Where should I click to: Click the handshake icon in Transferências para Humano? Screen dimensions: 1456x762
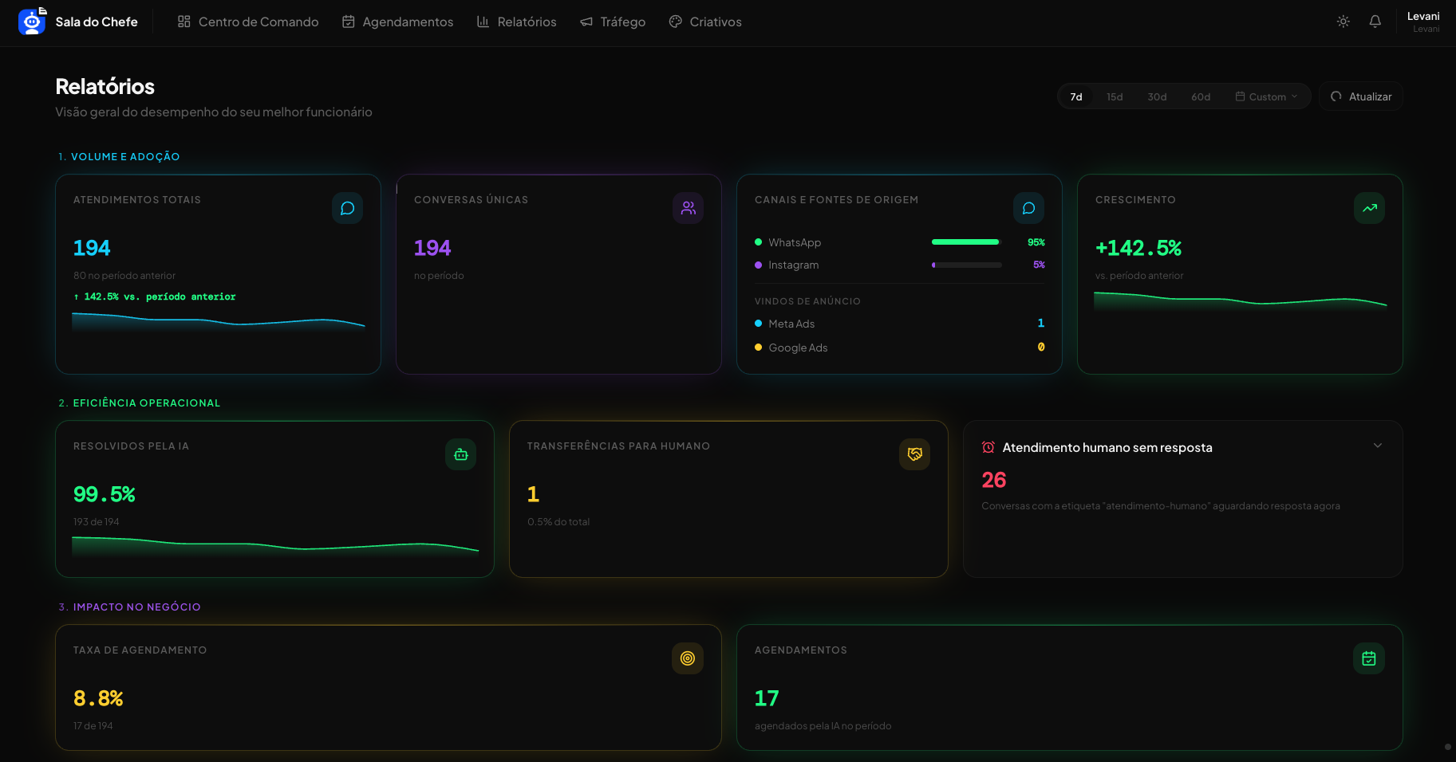click(x=914, y=454)
